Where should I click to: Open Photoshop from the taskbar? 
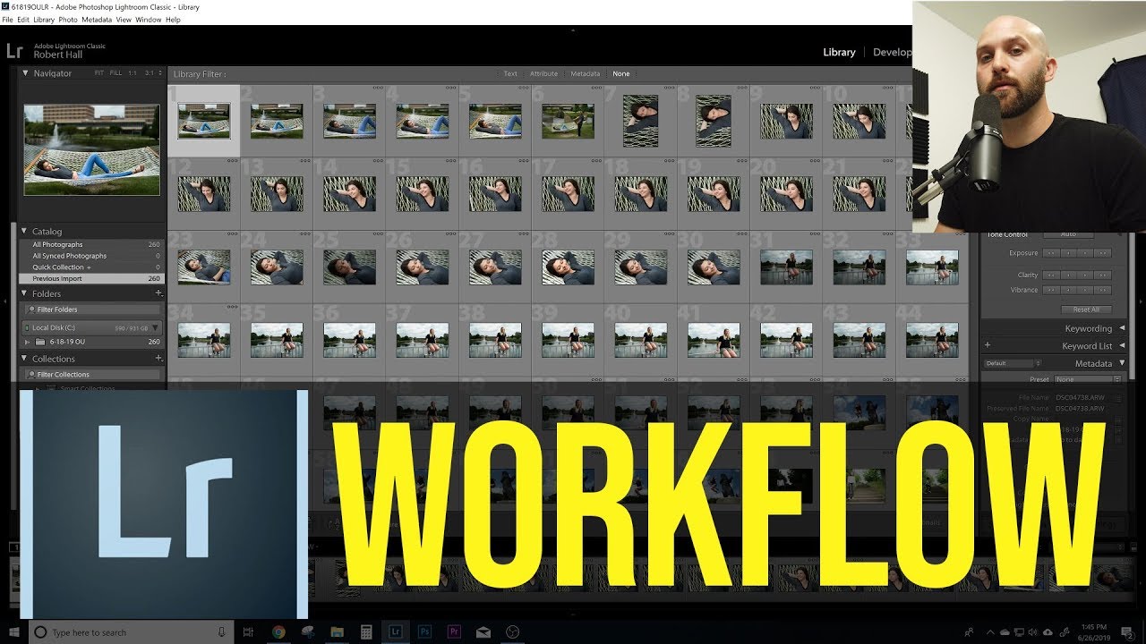[424, 631]
